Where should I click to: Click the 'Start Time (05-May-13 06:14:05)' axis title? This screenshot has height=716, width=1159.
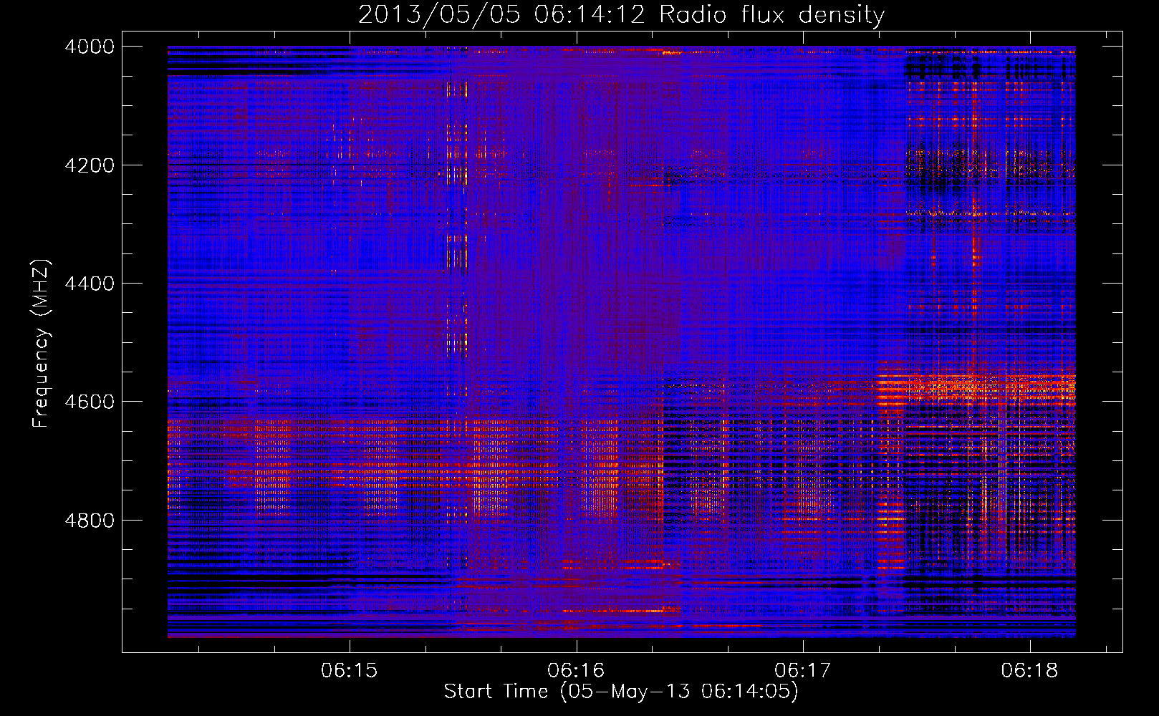tap(621, 692)
